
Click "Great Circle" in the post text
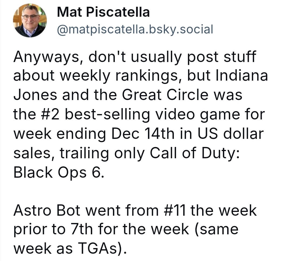165,95
